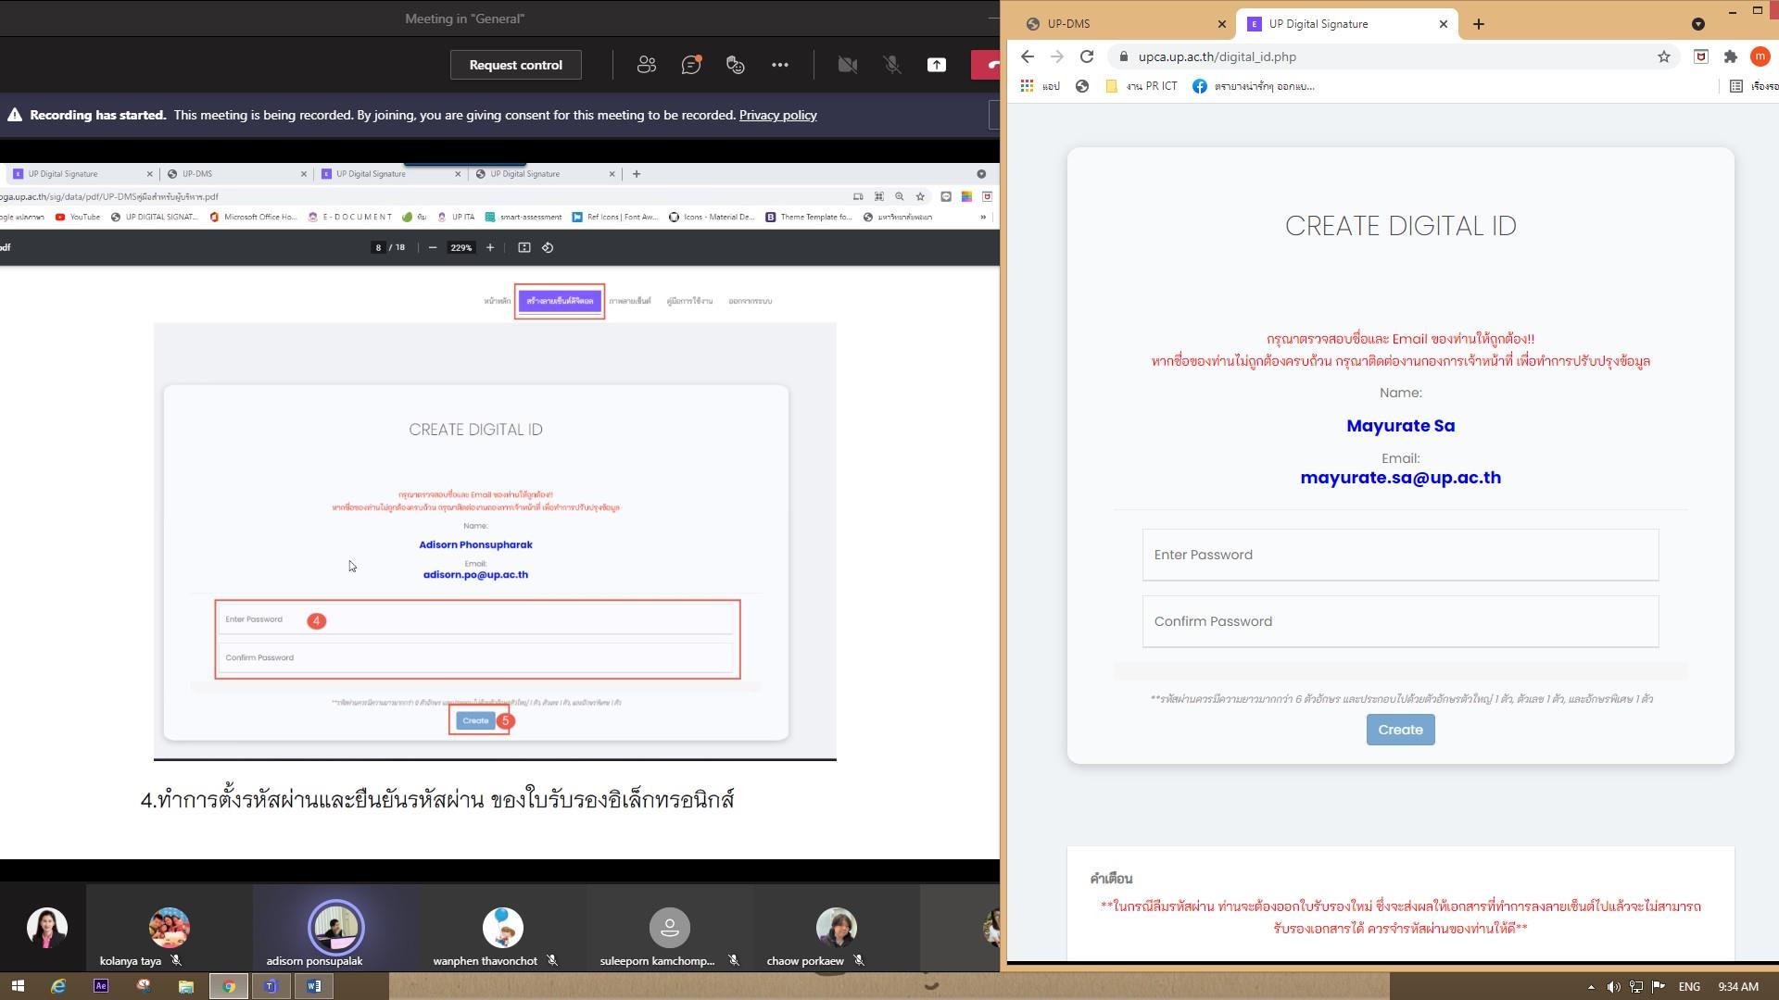Open Teams more actions ellipsis menu
The height and width of the screenshot is (1000, 1779).
pos(779,65)
